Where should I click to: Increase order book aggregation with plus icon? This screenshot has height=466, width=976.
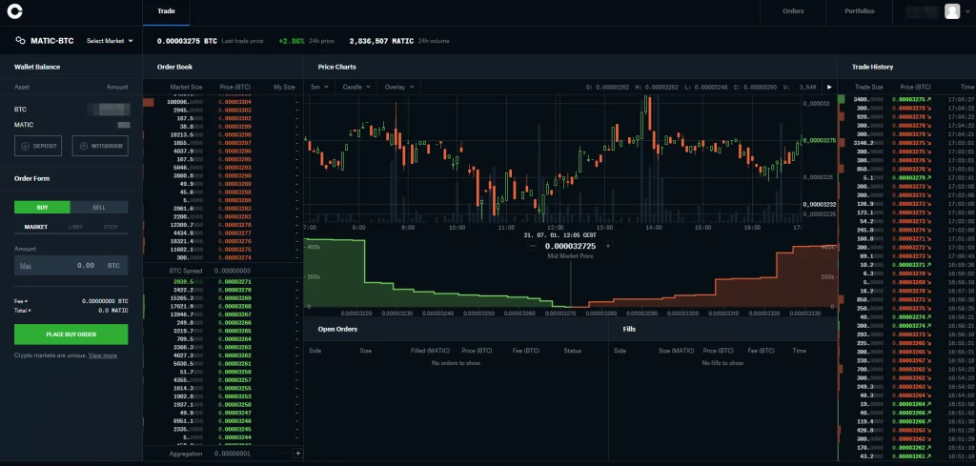pyautogui.click(x=297, y=454)
